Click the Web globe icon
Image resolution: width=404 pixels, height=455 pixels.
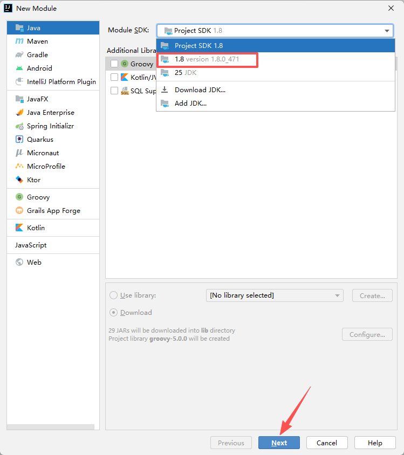19,262
